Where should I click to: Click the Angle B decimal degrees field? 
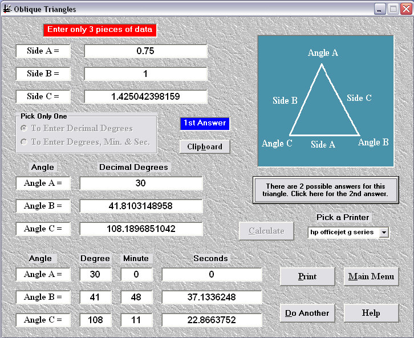(x=141, y=206)
